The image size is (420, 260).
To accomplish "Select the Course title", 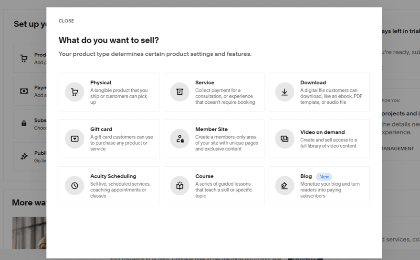I will (x=204, y=176).
